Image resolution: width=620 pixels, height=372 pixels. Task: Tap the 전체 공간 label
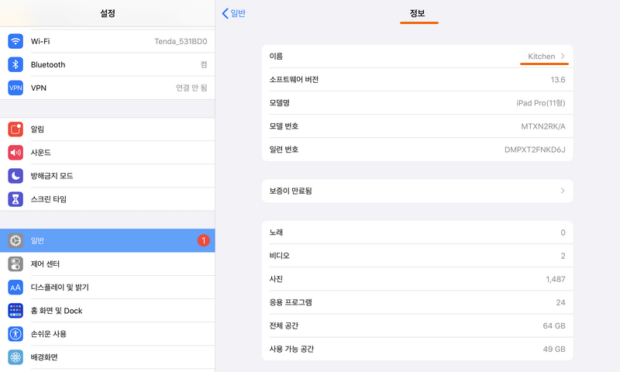(284, 325)
